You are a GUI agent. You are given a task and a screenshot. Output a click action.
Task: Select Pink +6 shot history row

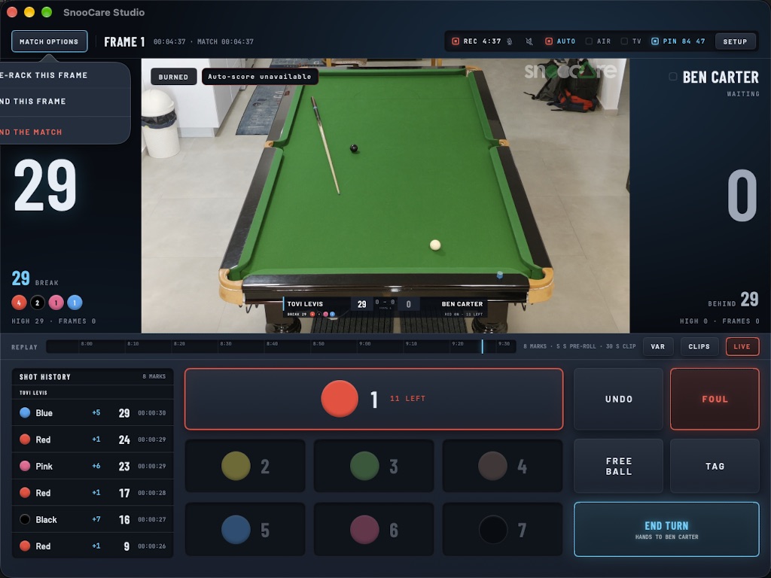point(93,466)
